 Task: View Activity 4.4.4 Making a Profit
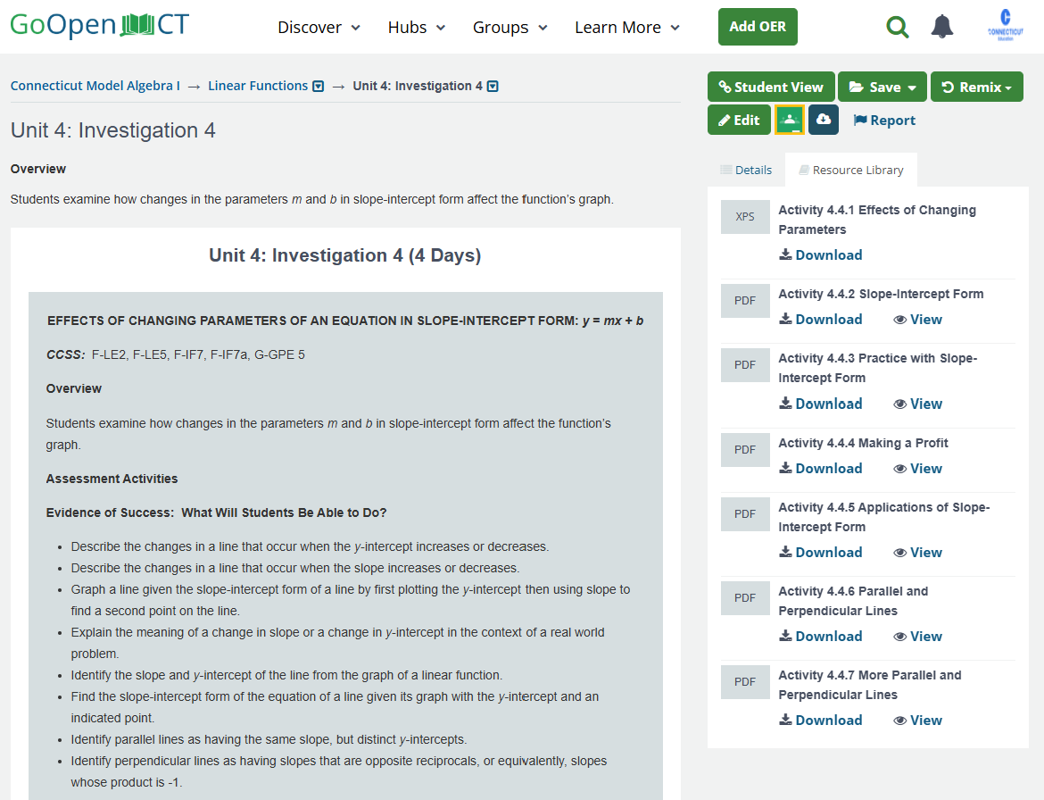pyautogui.click(x=917, y=469)
